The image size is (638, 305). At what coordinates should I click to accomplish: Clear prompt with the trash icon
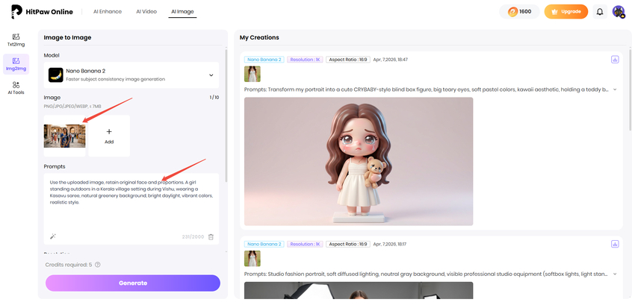pos(211,236)
